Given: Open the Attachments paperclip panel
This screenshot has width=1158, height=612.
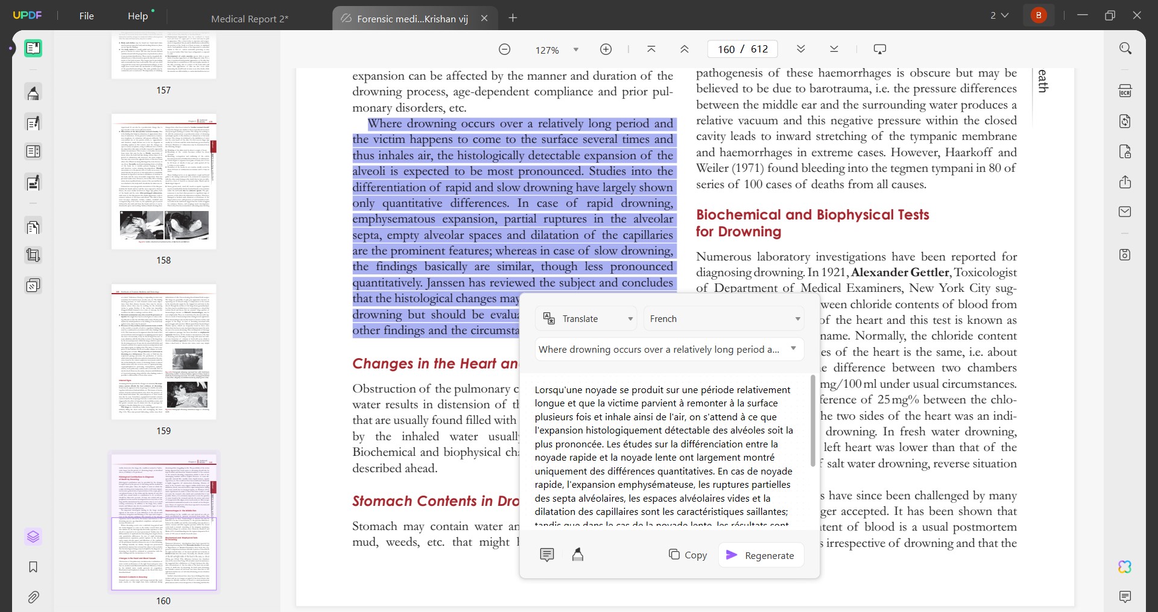Looking at the screenshot, I should [33, 597].
